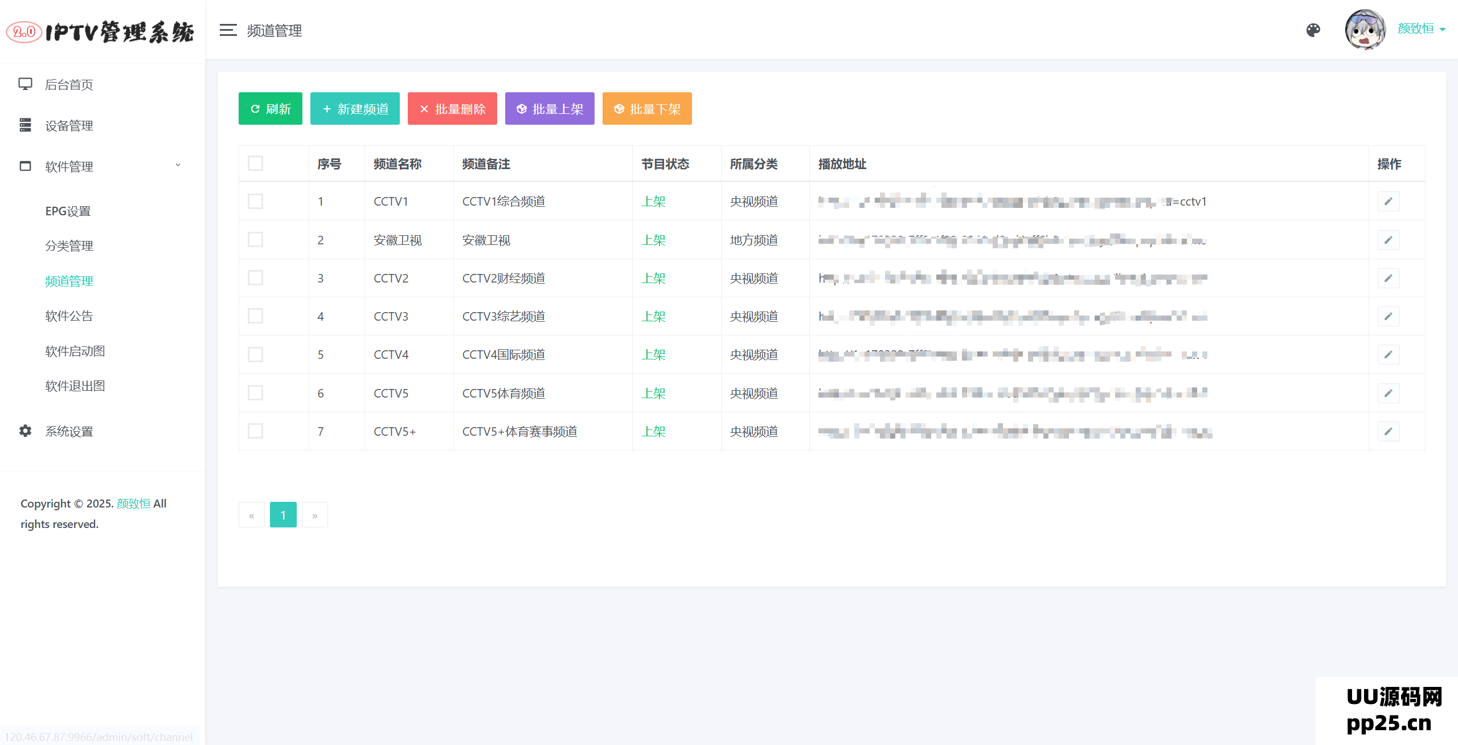Click the purple 批量上架 button

tap(549, 109)
